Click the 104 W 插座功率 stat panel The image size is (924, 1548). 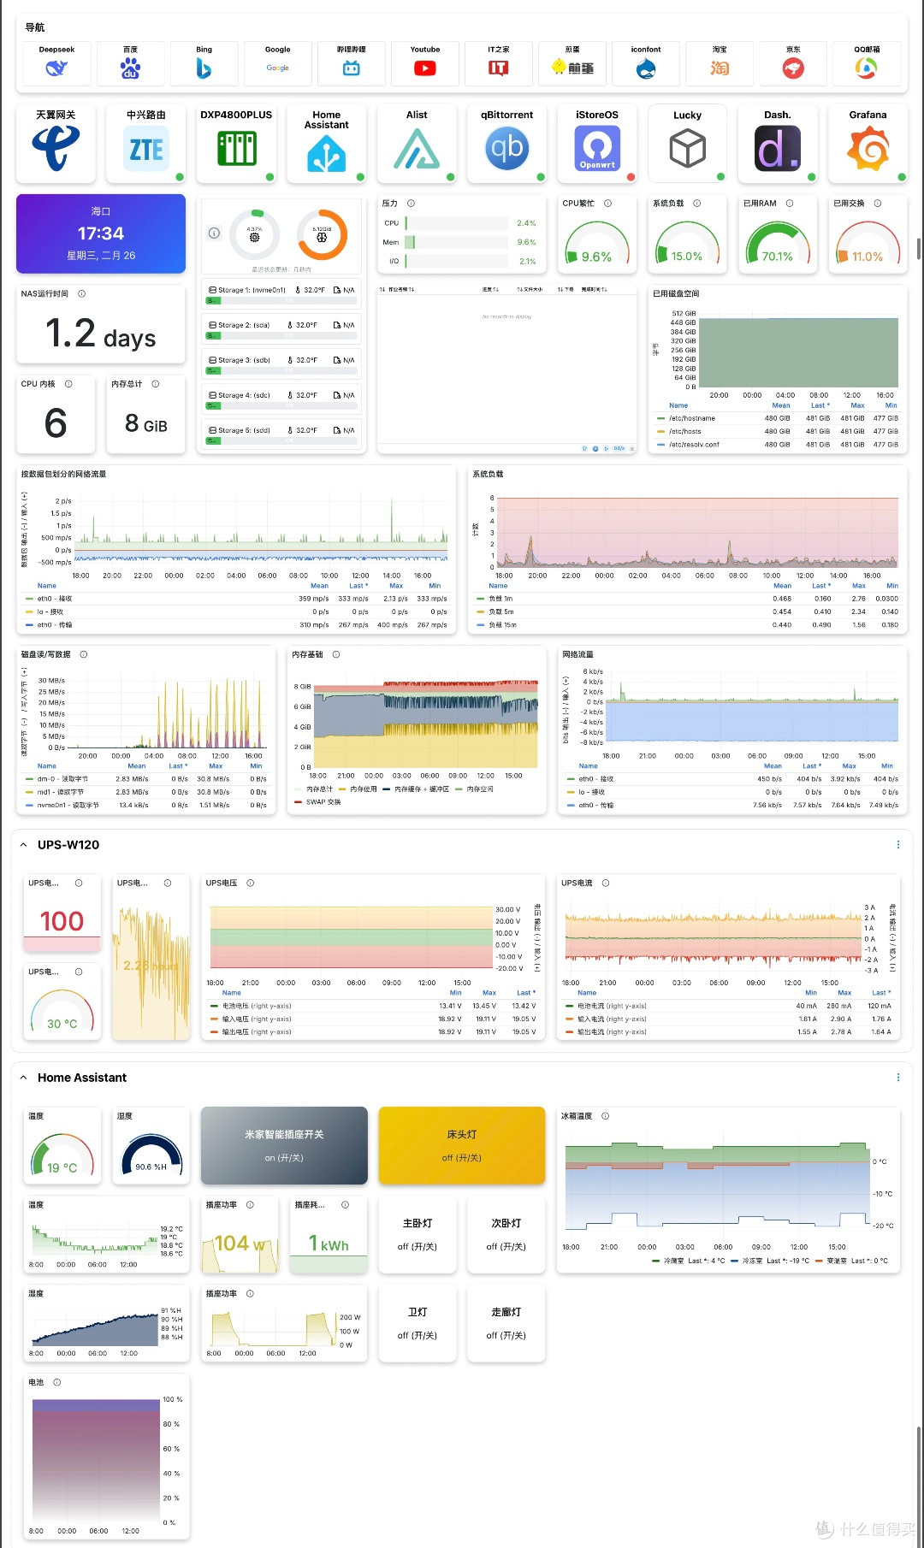[x=240, y=1234]
